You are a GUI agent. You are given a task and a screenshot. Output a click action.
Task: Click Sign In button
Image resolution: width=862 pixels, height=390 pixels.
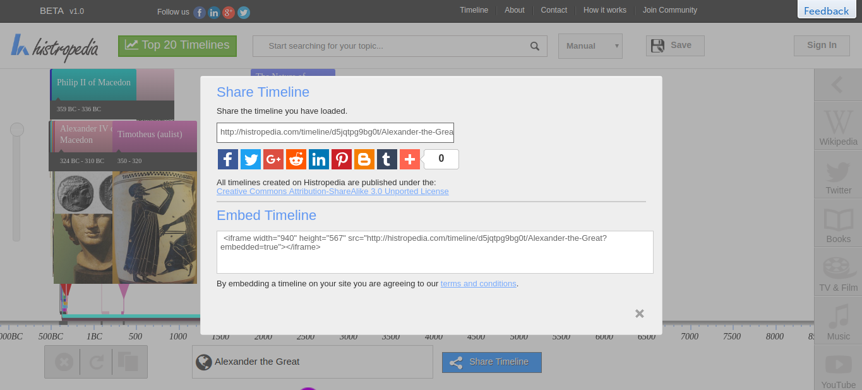822,46
